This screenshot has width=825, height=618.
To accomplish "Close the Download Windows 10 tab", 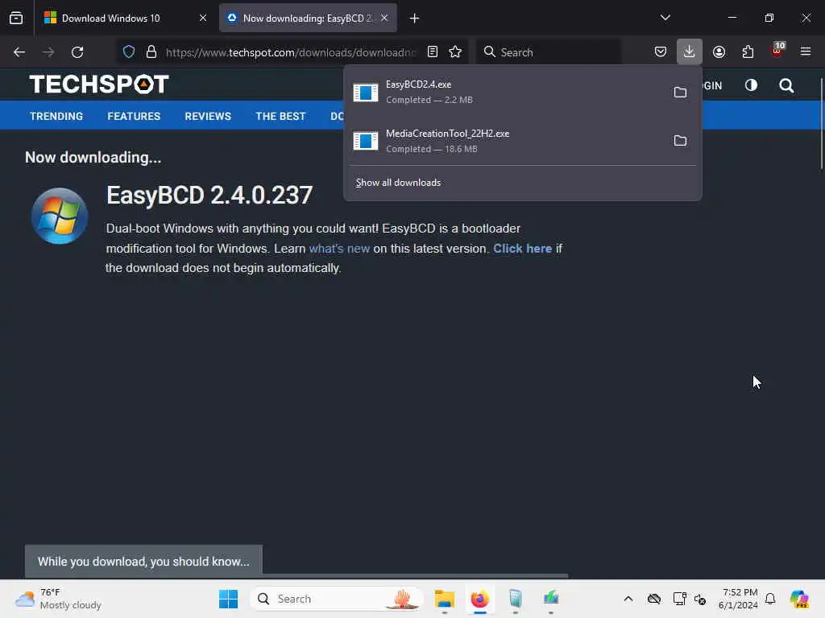I will [x=202, y=19].
